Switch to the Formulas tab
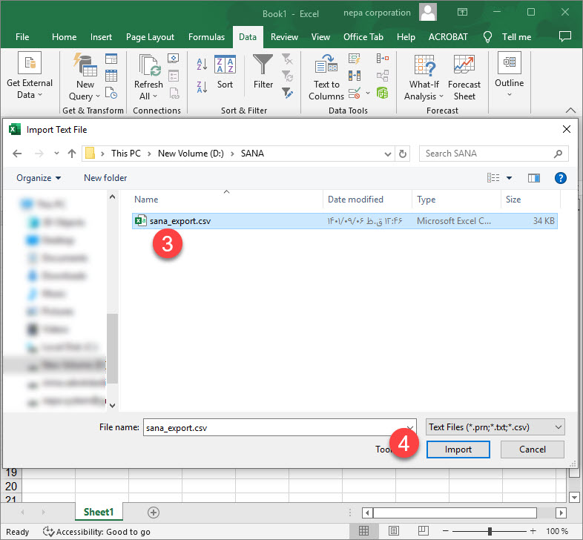The height and width of the screenshot is (540, 583). pyautogui.click(x=206, y=37)
